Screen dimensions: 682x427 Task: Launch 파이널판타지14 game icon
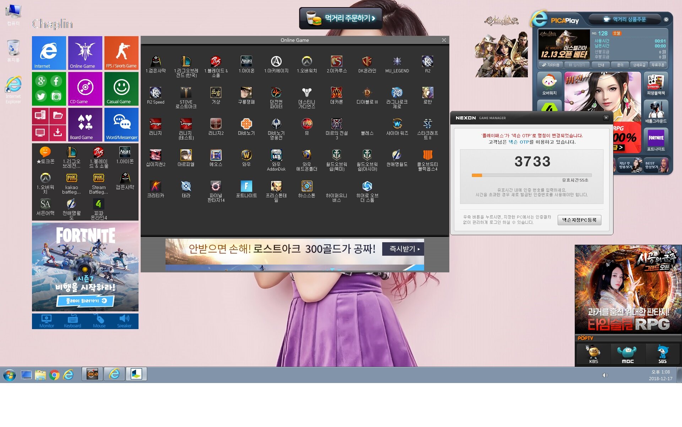[216, 191]
